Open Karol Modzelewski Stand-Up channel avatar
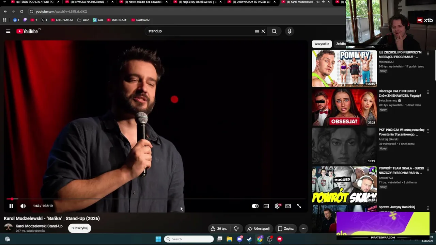The width and height of the screenshot is (436, 245). [x=8, y=228]
